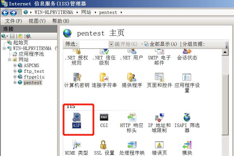Open 页面和控件 feature
234x156 pixels.
pos(159,80)
